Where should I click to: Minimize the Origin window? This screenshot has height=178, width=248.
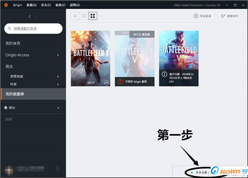227,5
